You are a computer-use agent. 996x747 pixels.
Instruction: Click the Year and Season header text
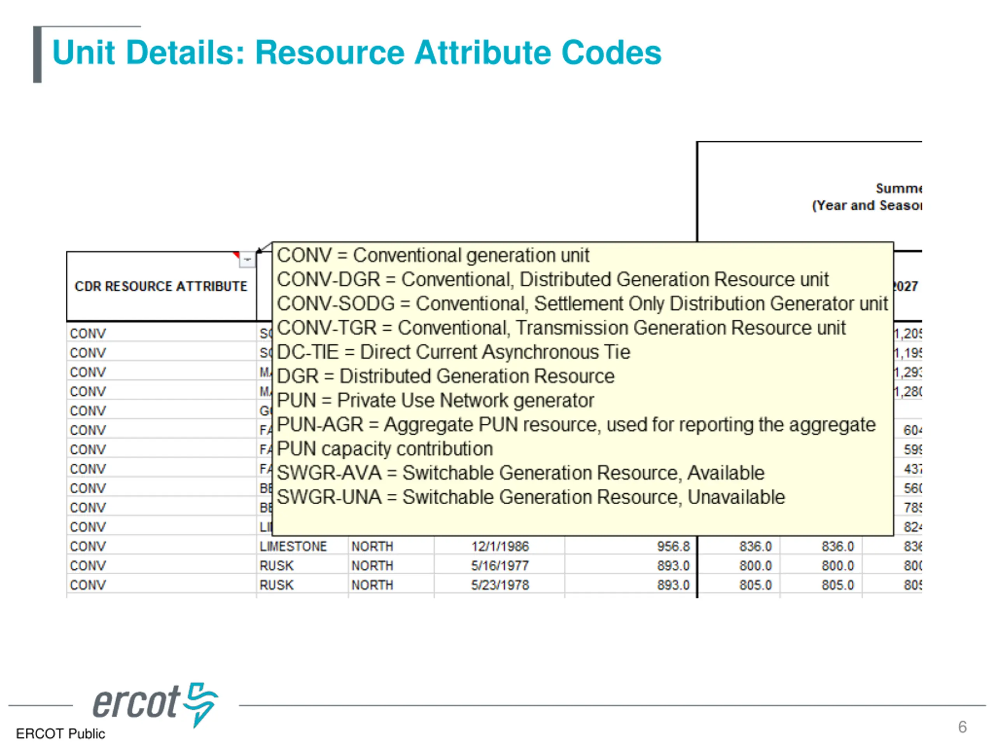point(867,205)
